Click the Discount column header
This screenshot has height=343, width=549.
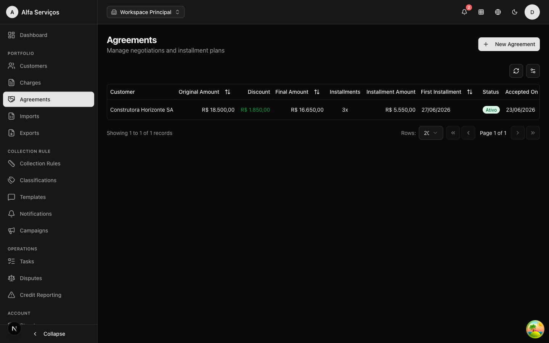259,92
